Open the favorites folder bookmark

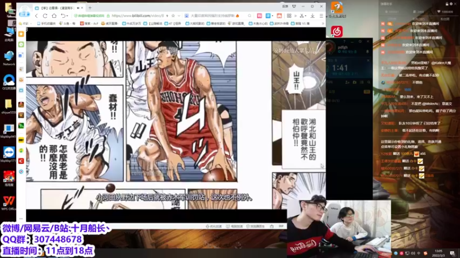click(x=24, y=24)
